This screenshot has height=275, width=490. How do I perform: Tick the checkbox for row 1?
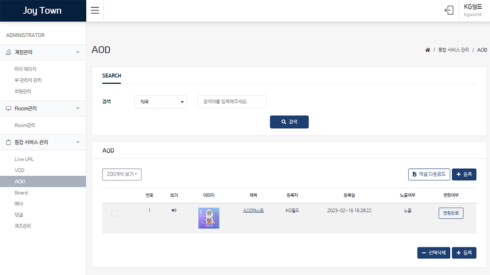tap(115, 213)
